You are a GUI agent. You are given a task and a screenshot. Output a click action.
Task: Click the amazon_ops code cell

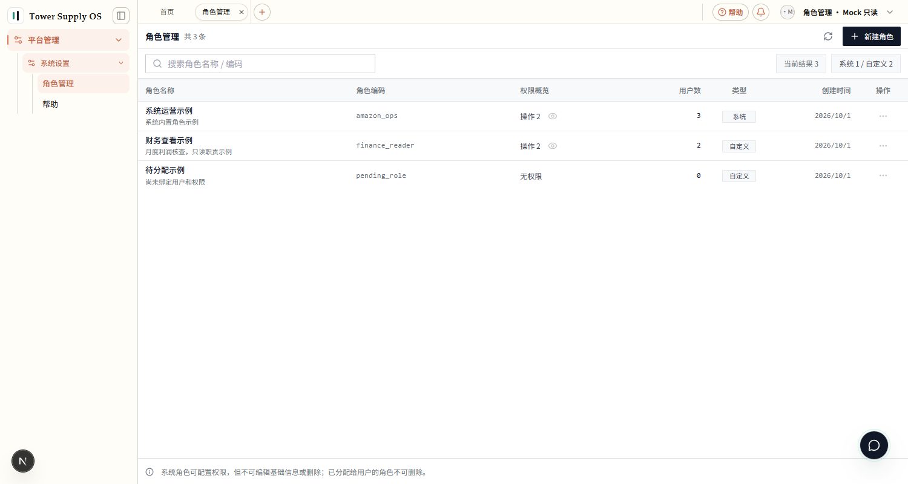tap(377, 116)
